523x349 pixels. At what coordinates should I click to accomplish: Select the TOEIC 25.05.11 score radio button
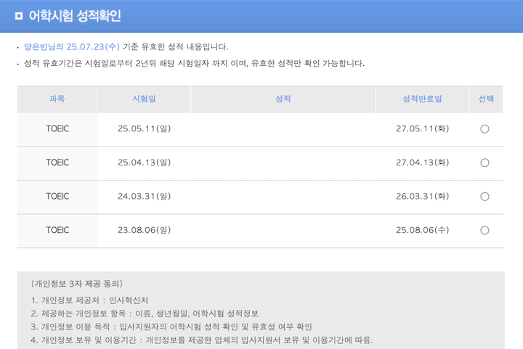[x=485, y=129]
